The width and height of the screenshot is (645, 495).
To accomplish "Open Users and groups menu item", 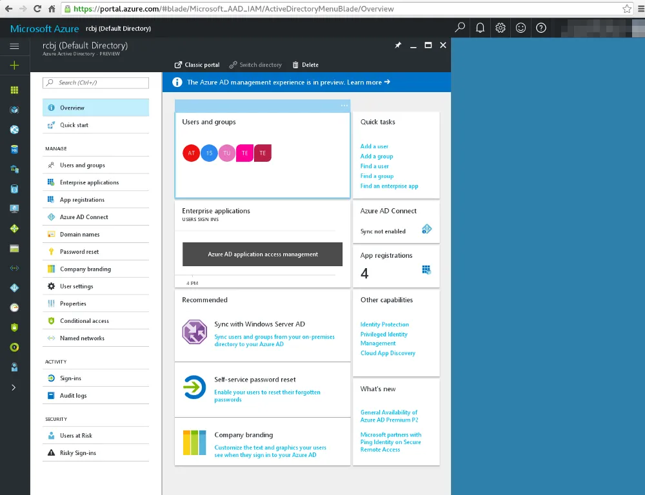I will [96, 165].
